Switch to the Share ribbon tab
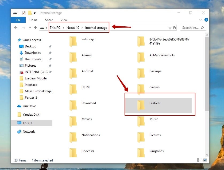The image size is (224, 170). (x=49, y=20)
